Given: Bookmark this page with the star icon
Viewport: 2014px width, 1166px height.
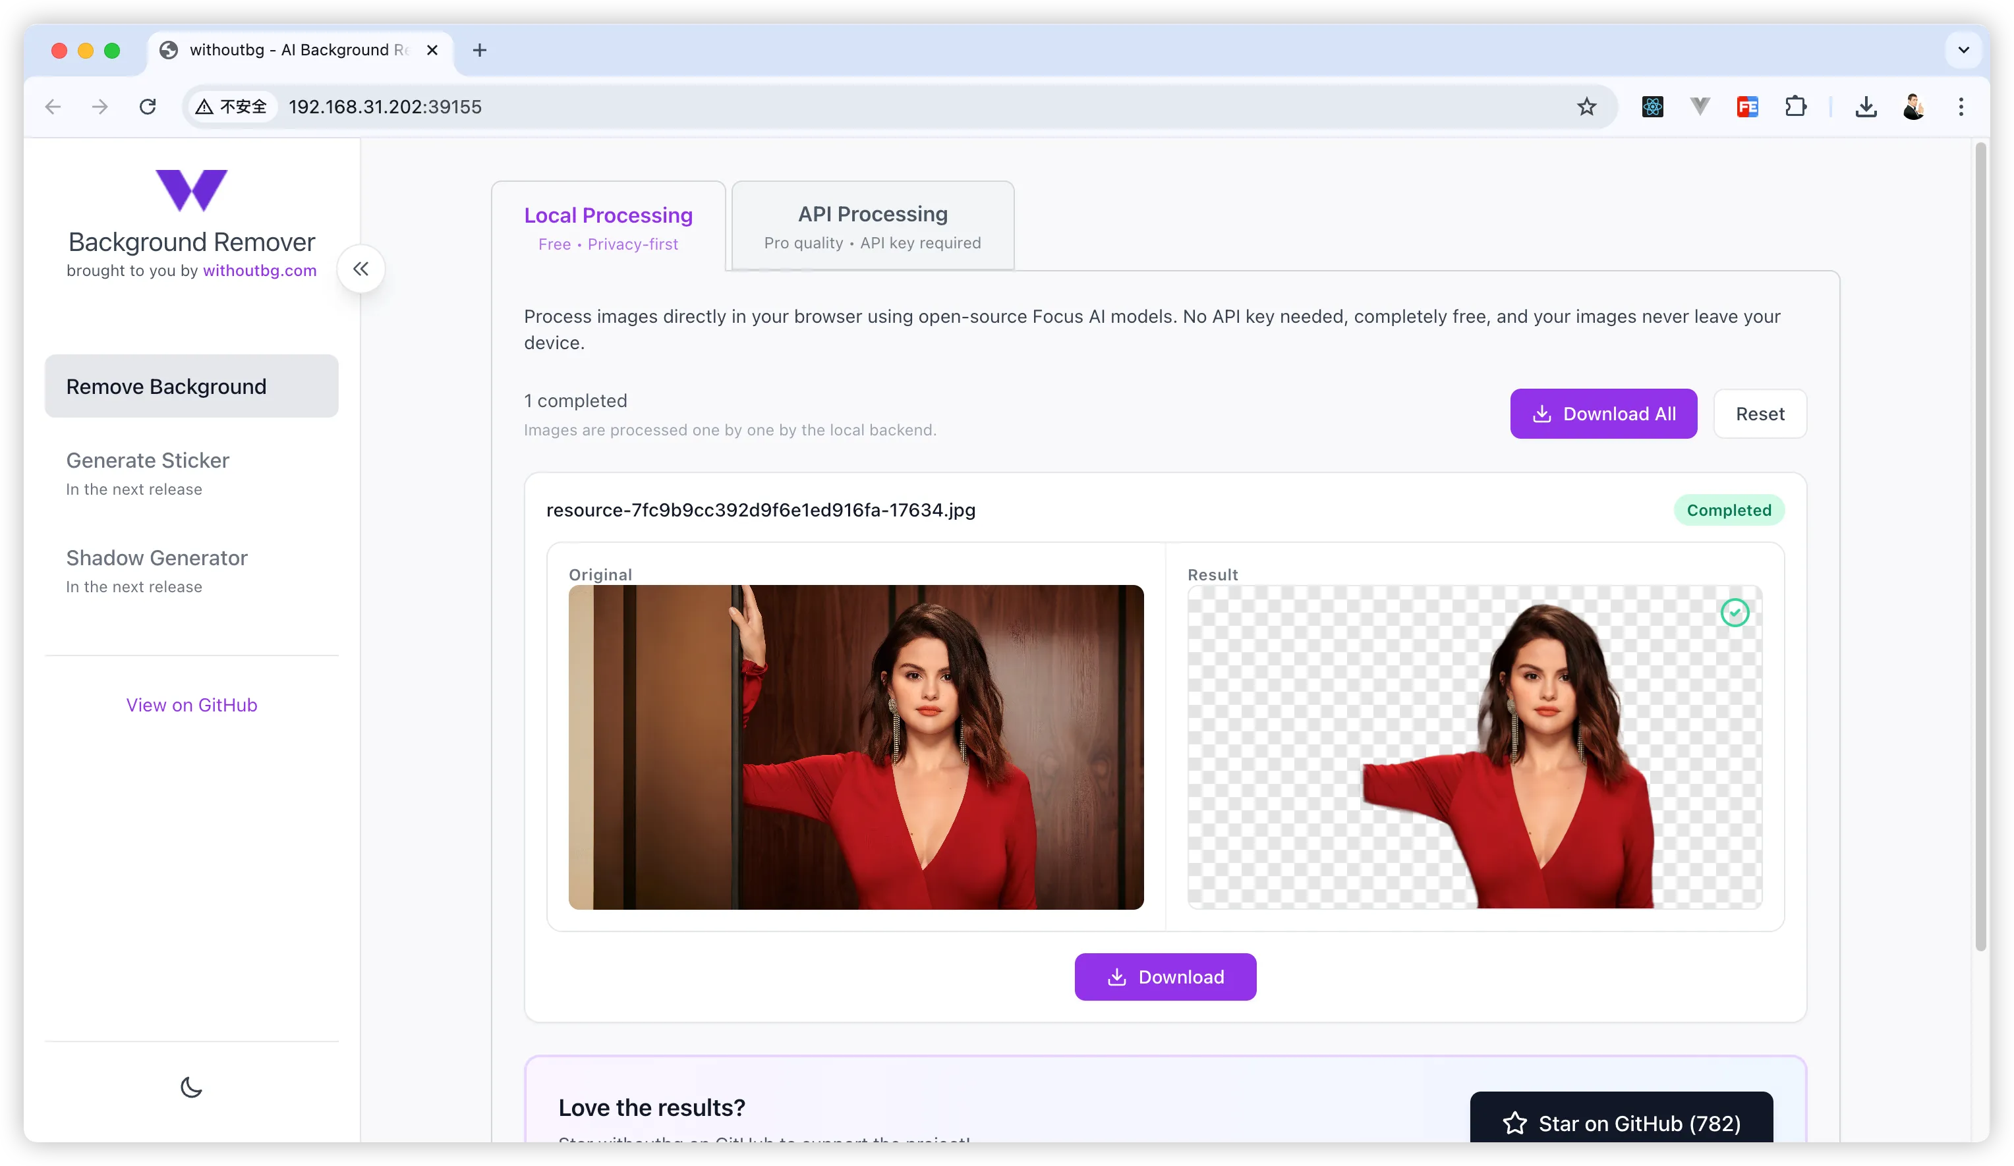Looking at the screenshot, I should pos(1586,107).
